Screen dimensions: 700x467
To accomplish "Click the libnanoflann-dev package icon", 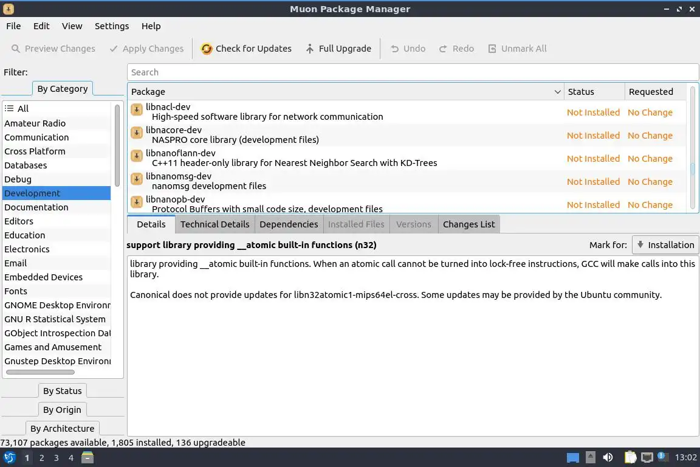I will coord(137,156).
